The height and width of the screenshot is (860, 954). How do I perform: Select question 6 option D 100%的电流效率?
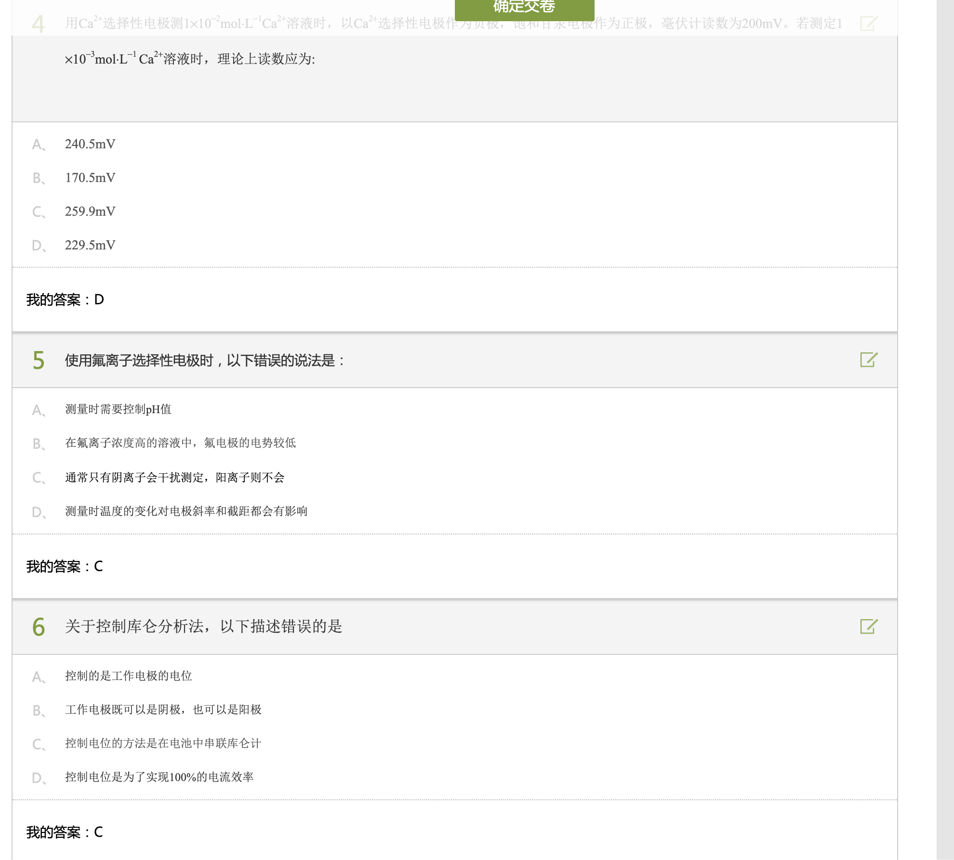(159, 777)
